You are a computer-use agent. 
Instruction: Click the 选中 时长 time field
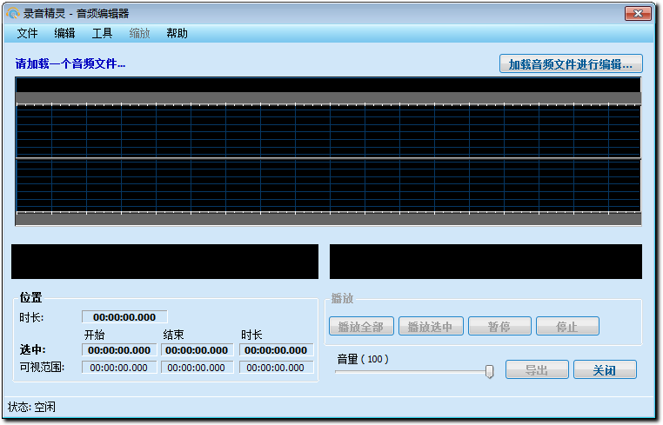click(x=276, y=349)
